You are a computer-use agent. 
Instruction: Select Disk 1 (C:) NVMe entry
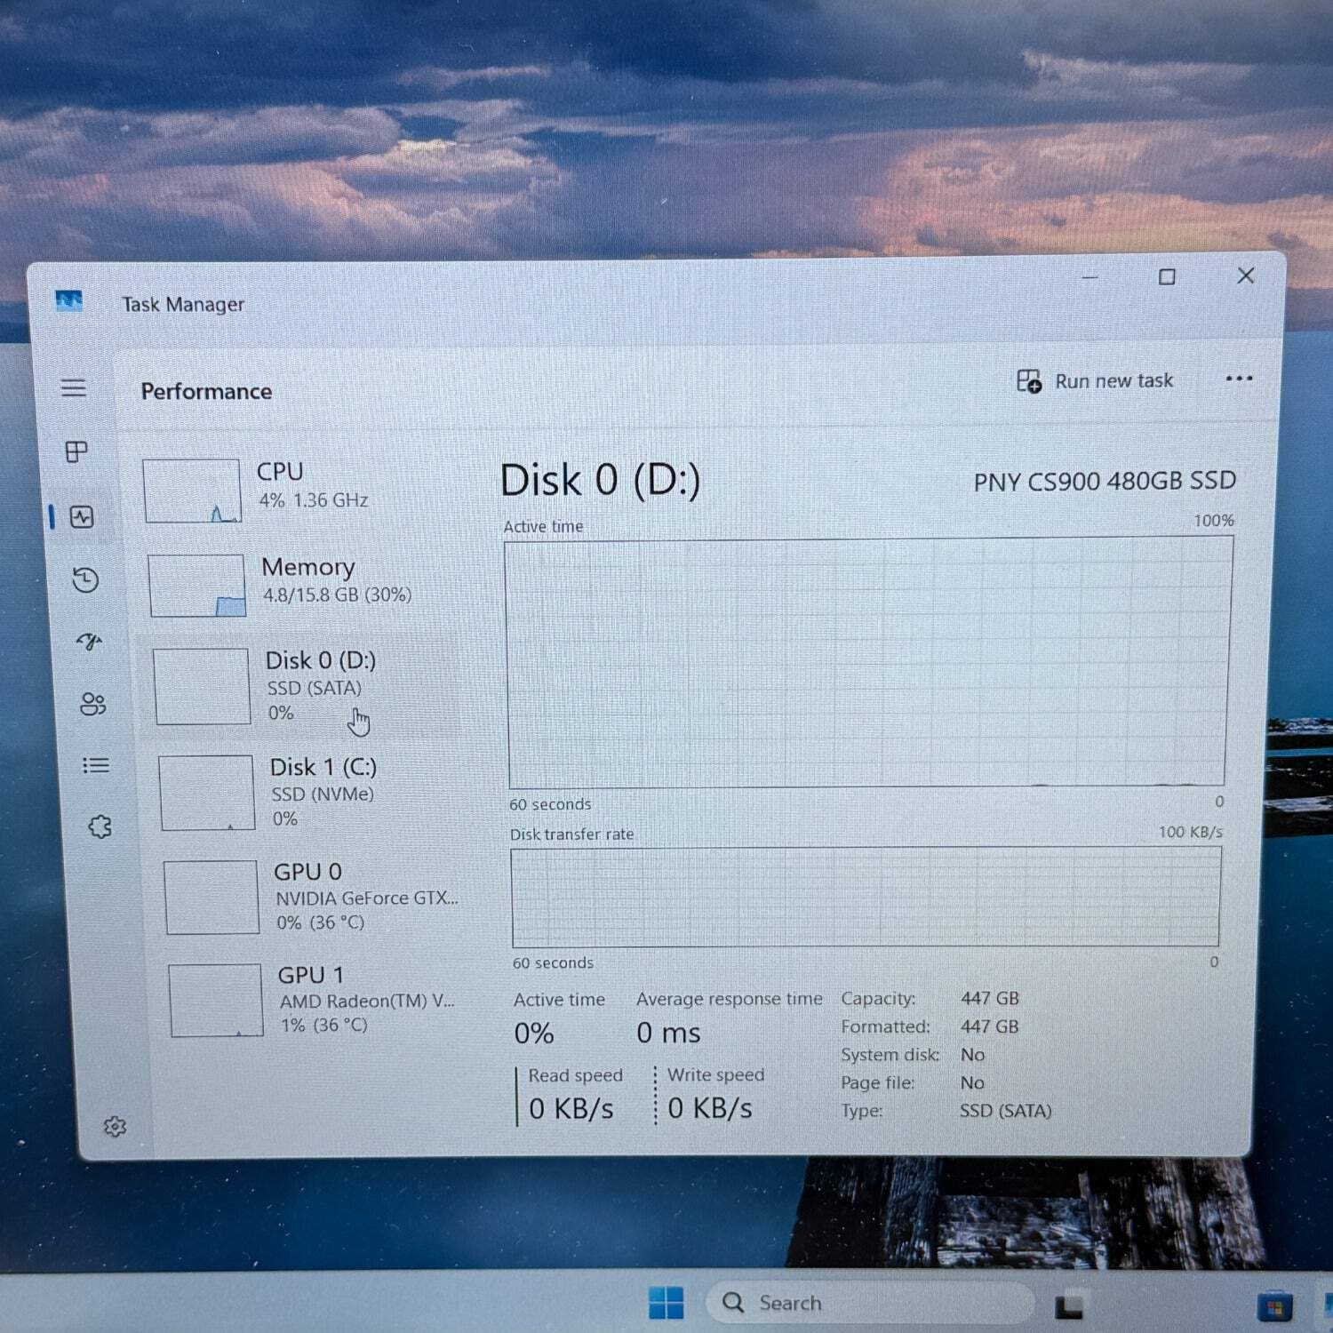pos(307,792)
